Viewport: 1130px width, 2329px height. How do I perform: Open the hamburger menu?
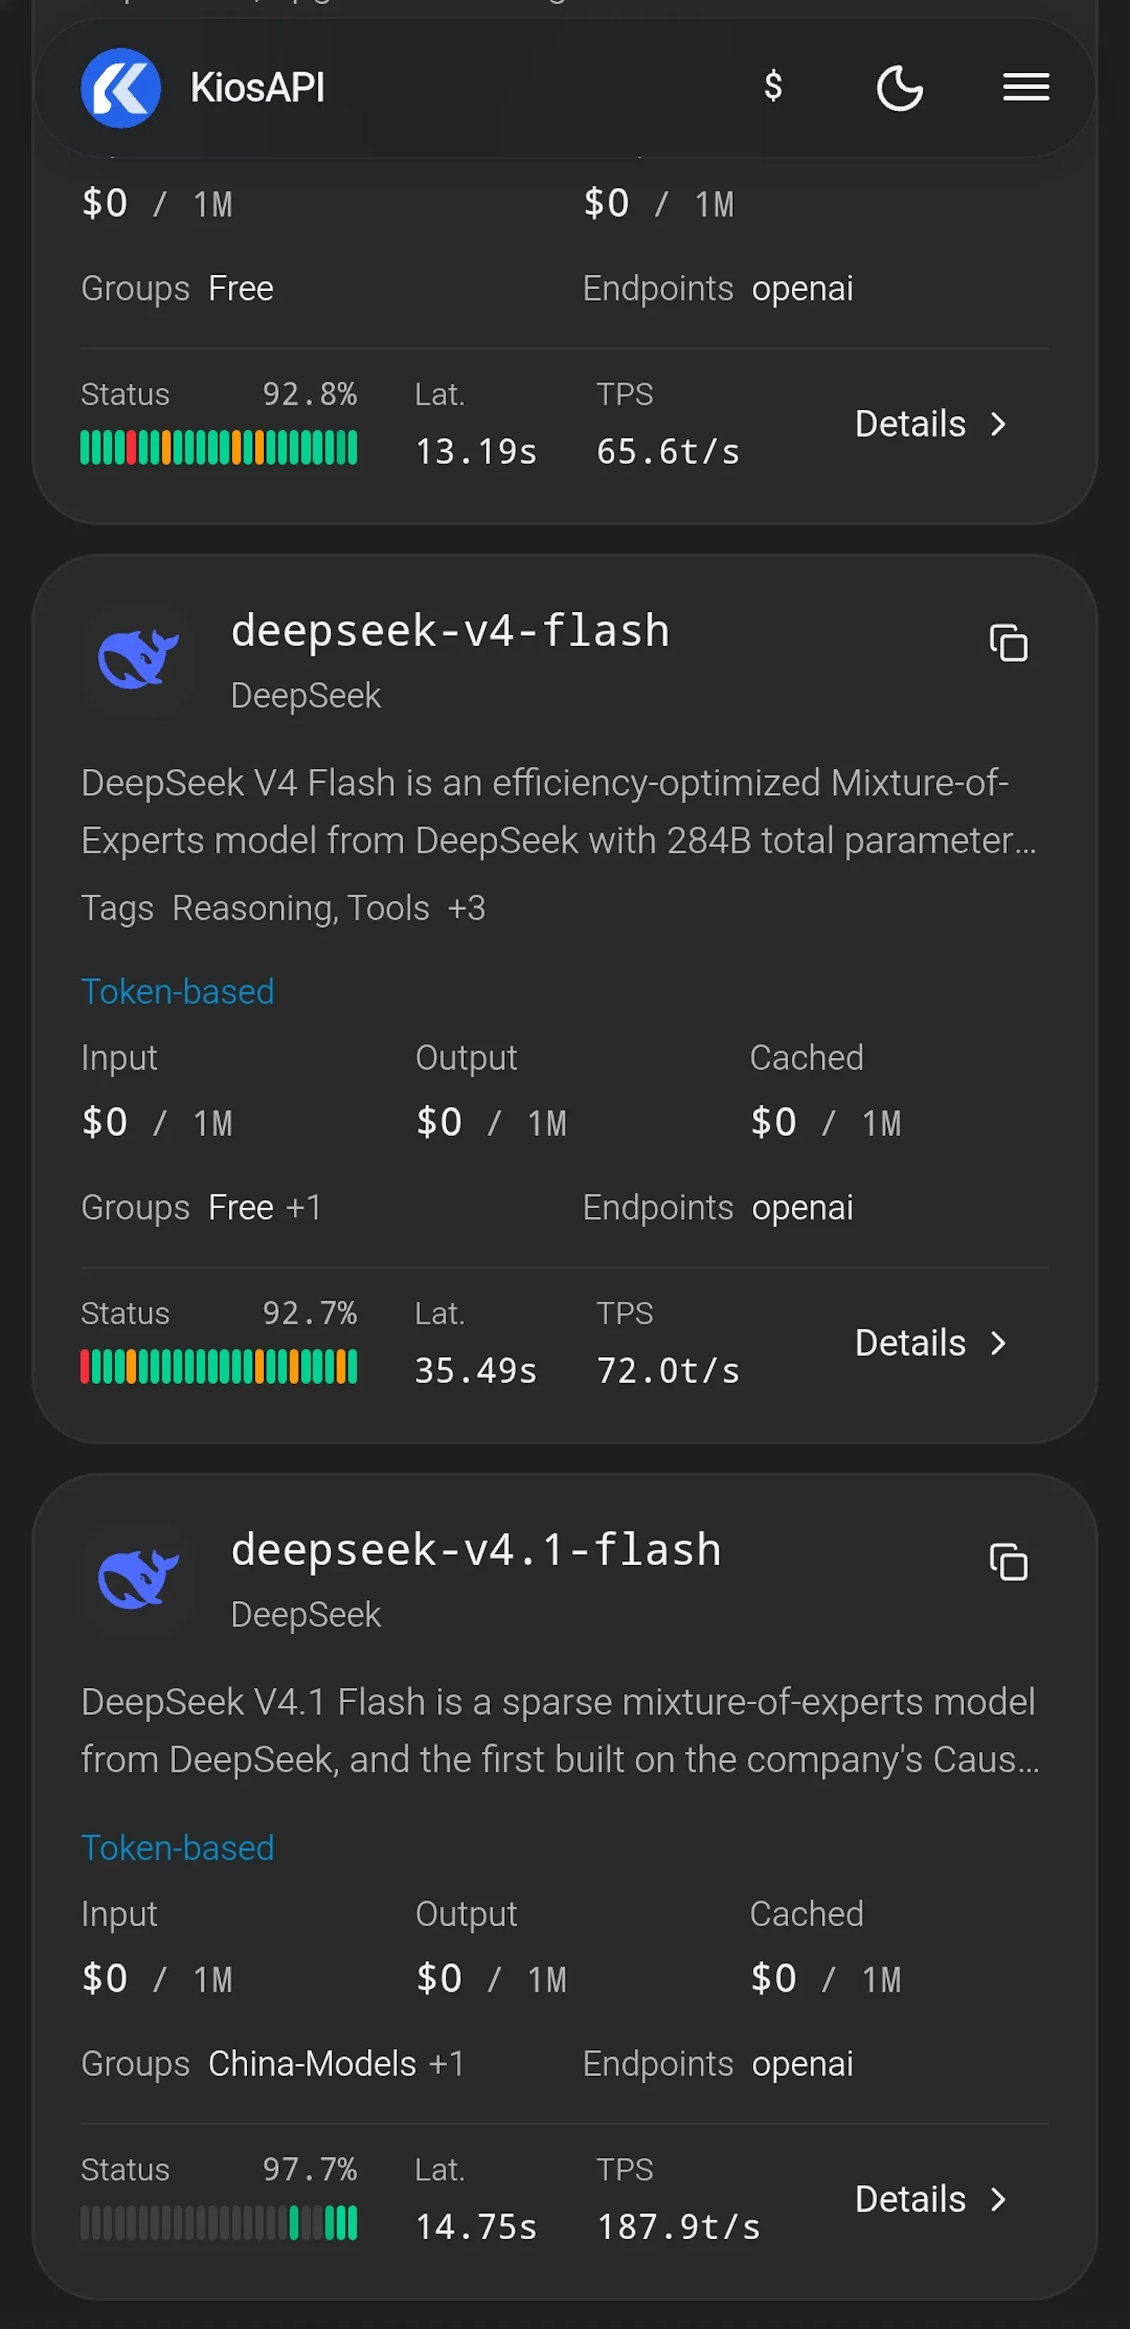click(x=1026, y=88)
